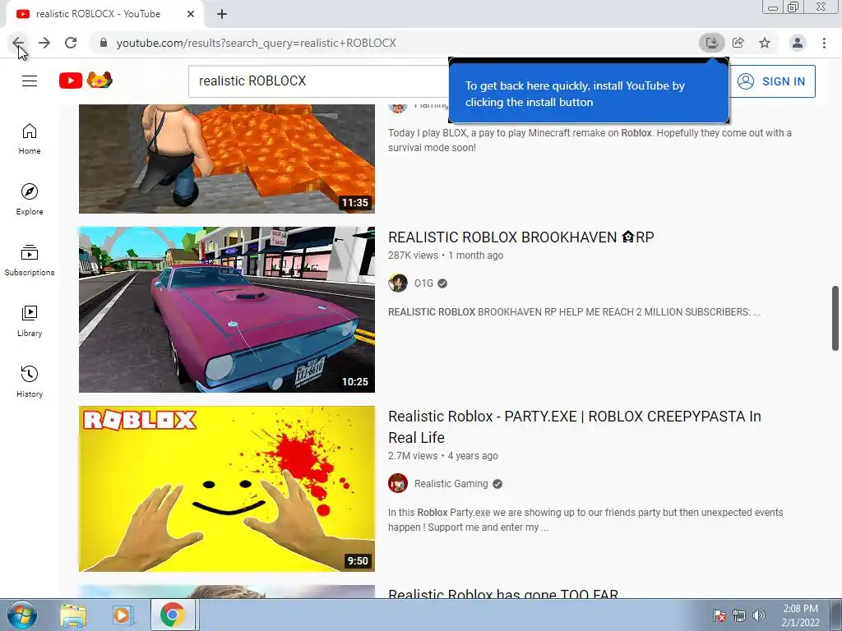
Task: Open the Realistic Roblox has gone TOO FAR title
Action: 503,592
